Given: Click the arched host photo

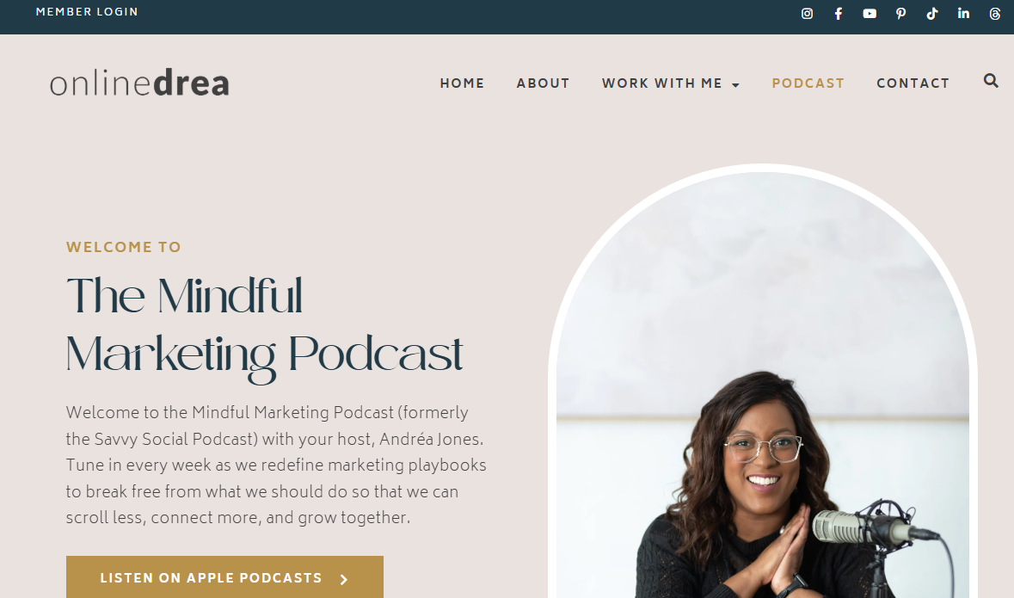Looking at the screenshot, I should pyautogui.click(x=763, y=382).
